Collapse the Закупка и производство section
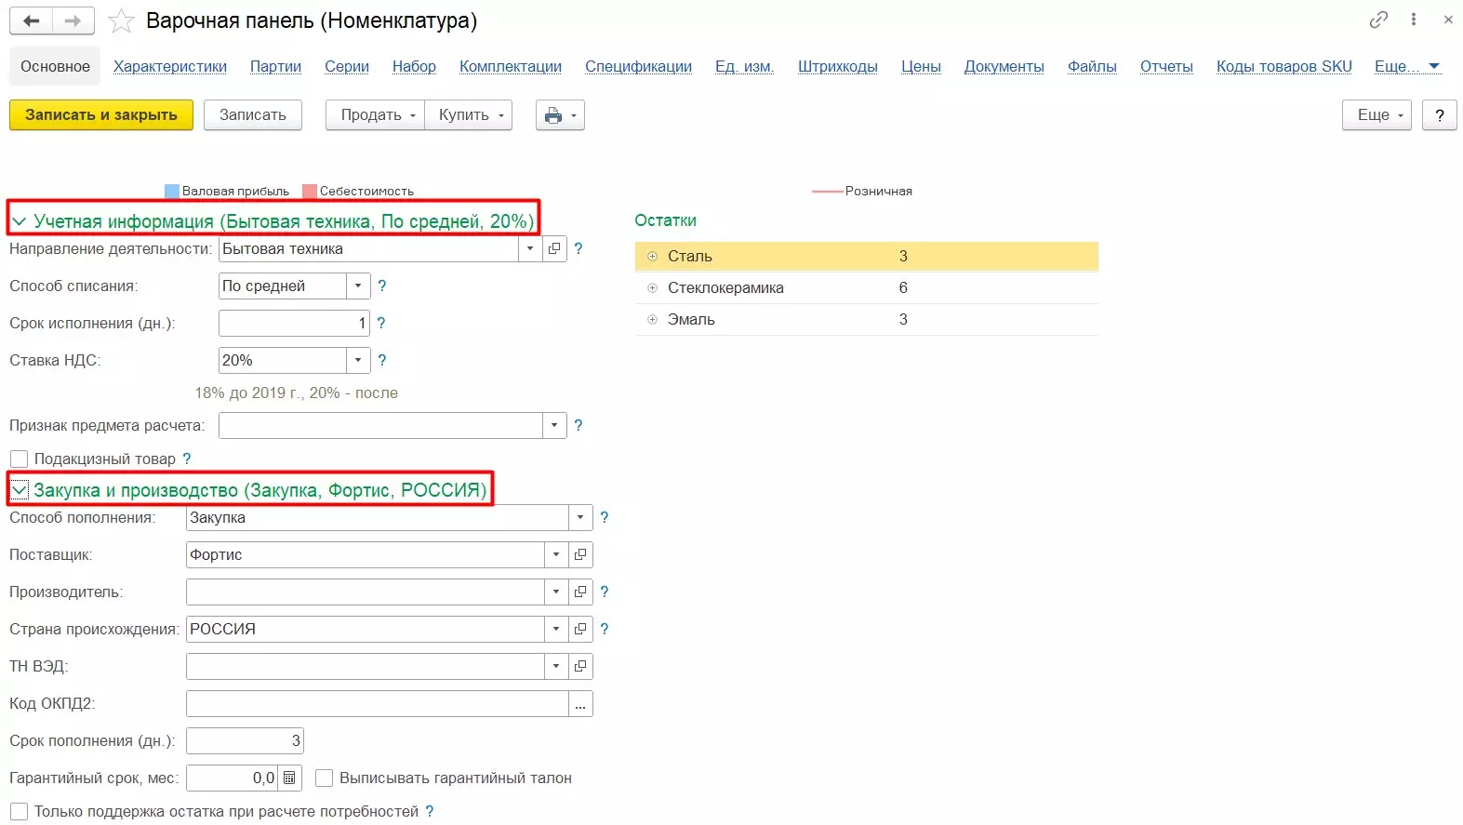Image resolution: width=1463 pixels, height=825 pixels. tap(20, 490)
